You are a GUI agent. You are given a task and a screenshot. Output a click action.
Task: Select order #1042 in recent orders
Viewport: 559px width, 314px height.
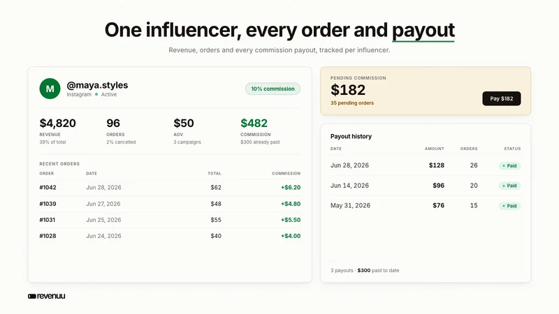coord(48,187)
